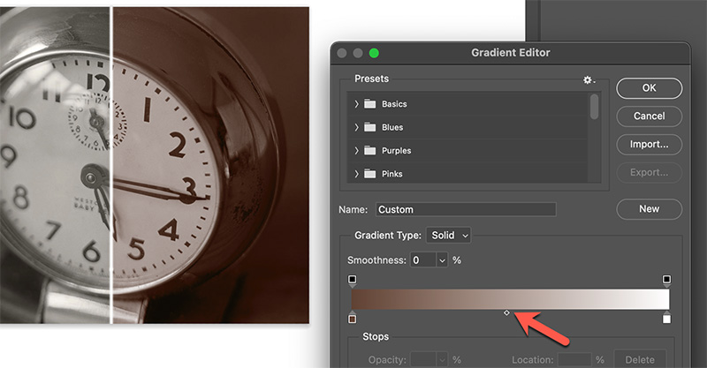Open the Gradient Type dropdown
The height and width of the screenshot is (368, 707).
448,236
